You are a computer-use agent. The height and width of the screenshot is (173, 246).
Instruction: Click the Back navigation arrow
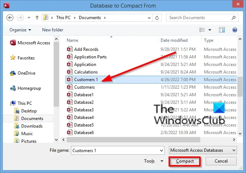tap(10, 18)
